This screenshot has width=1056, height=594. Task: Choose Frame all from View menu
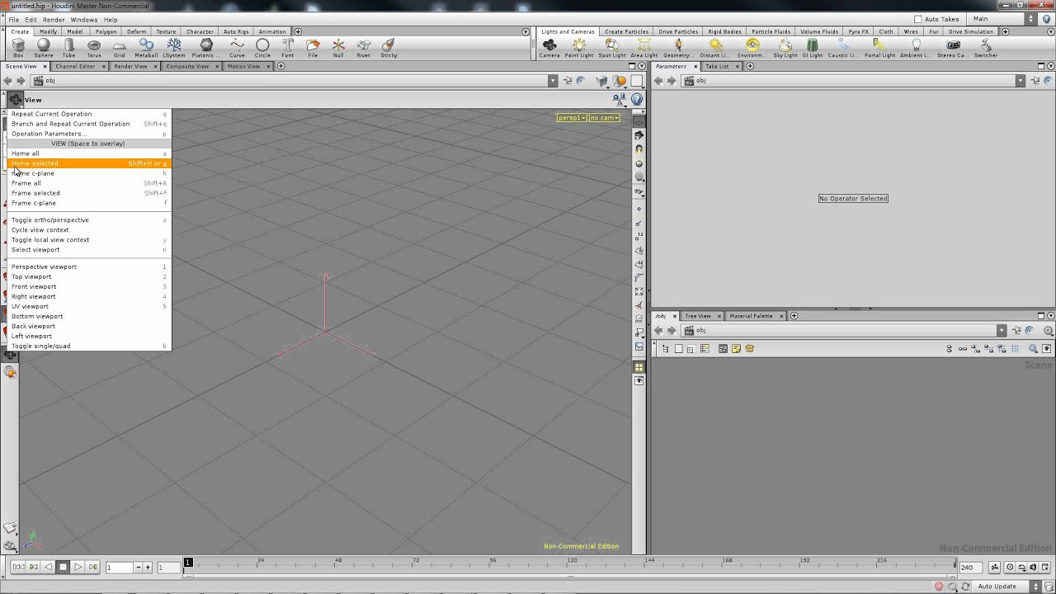point(89,183)
